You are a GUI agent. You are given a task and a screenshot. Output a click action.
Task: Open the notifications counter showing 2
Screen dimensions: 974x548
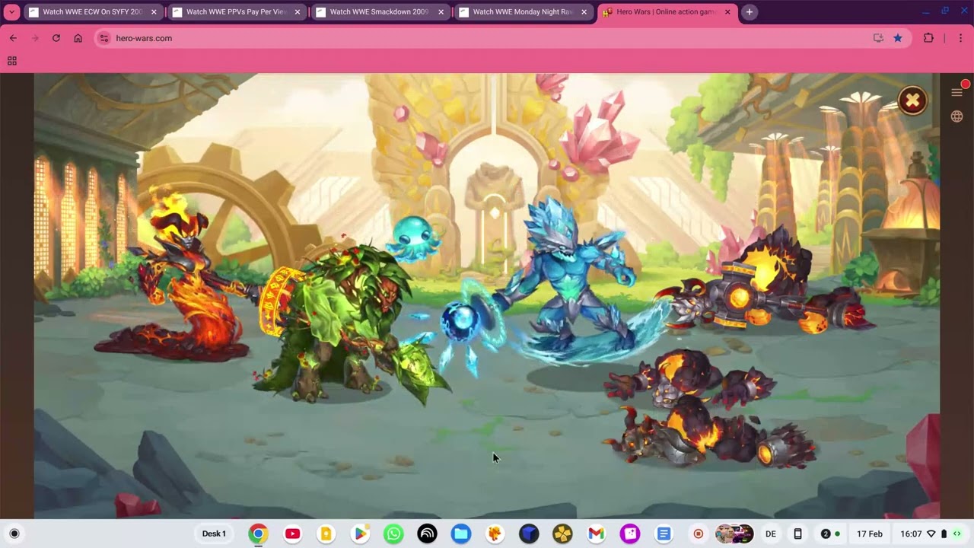coord(830,534)
